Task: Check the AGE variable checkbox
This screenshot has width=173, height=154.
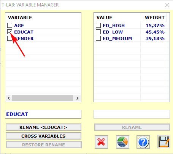Action: coord(10,25)
